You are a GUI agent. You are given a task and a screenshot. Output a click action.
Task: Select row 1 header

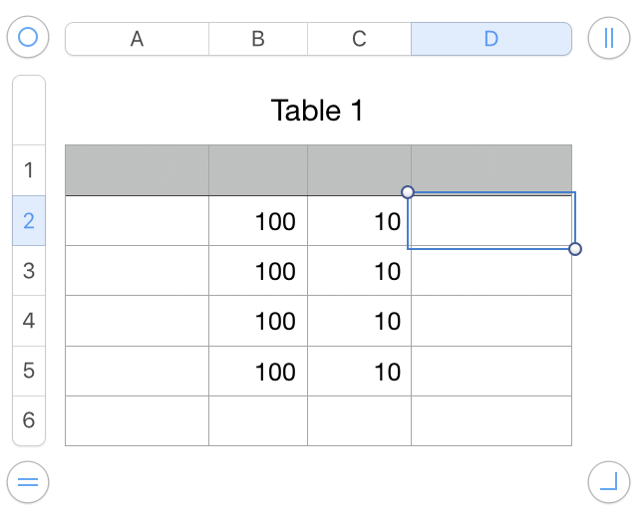click(x=29, y=170)
